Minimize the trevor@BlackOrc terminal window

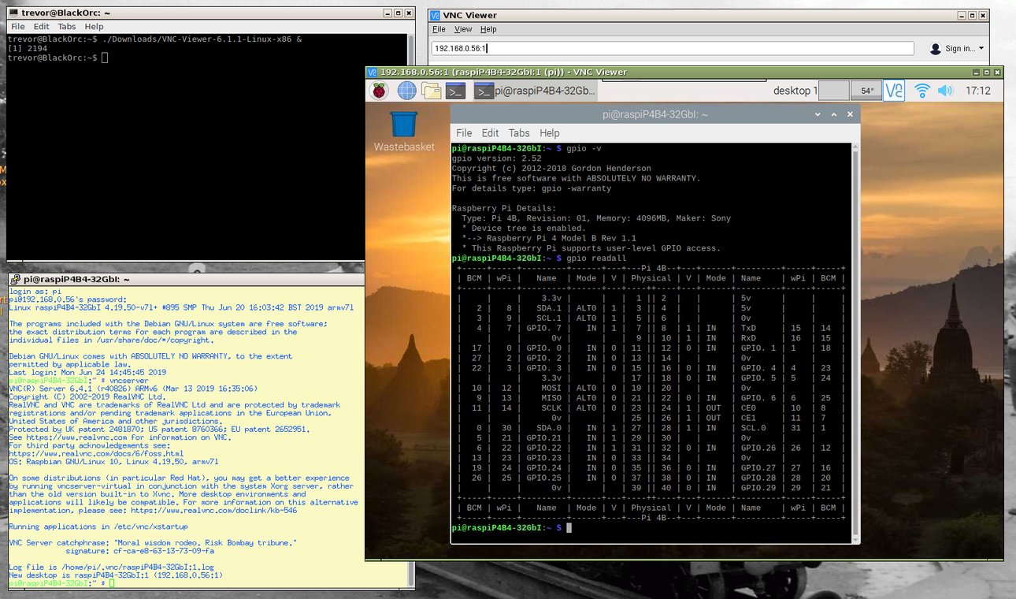(x=386, y=13)
